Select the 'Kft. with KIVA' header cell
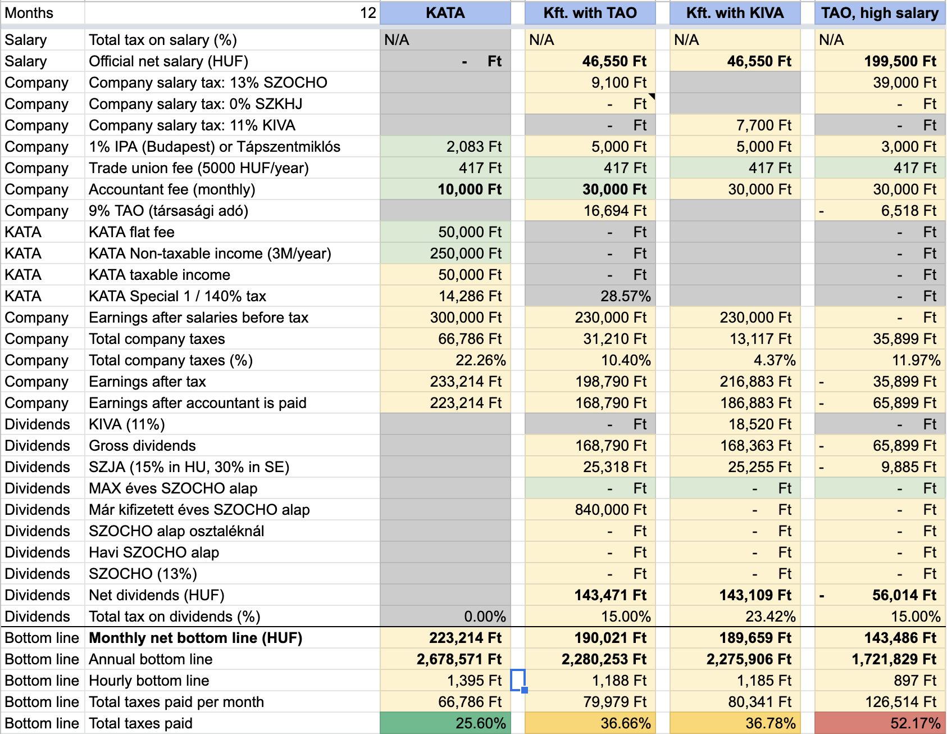This screenshot has width=947, height=734. coord(735,13)
